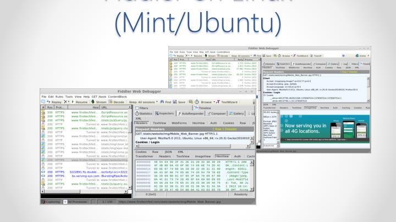This screenshot has height=222, width=396.
Task: Click the Save floppy icon in front toolbar
Action: click(x=175, y=102)
